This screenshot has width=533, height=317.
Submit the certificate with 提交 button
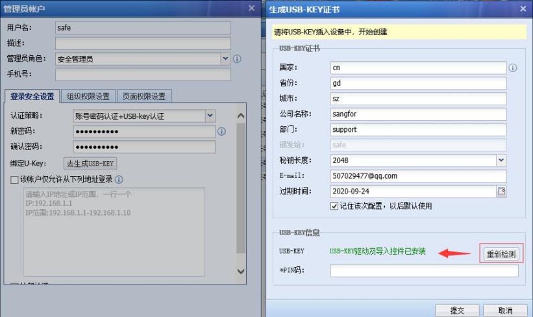coord(456,310)
